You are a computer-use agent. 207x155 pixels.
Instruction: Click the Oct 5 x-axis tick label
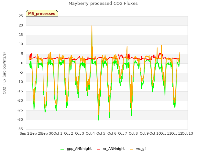pos(101,133)
